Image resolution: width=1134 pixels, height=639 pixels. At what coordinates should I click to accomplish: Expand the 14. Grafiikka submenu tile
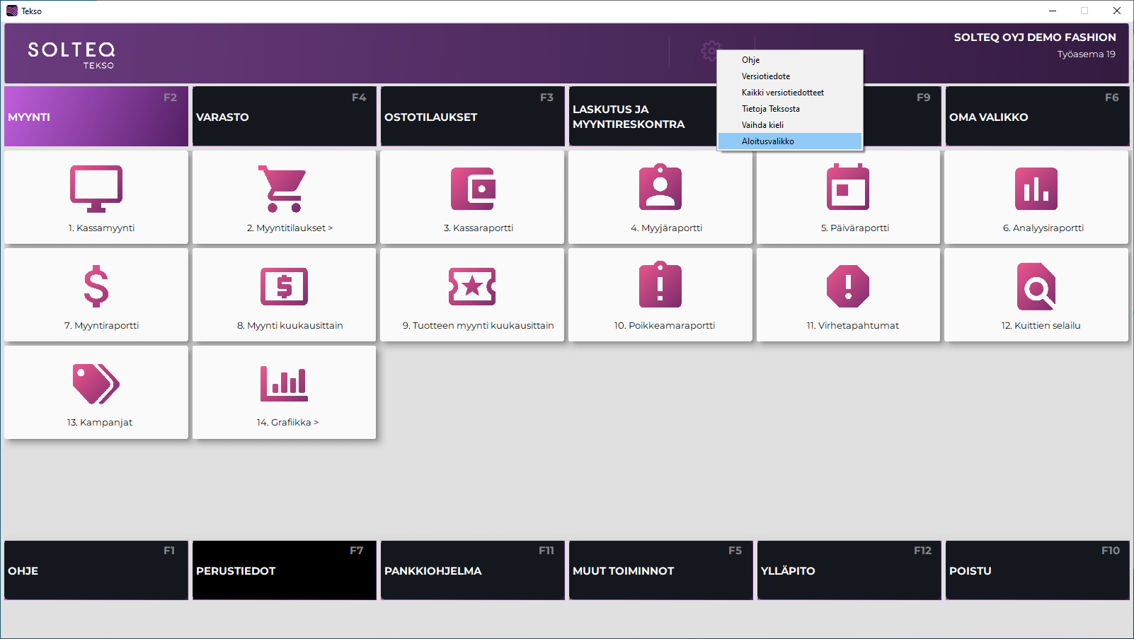click(284, 392)
